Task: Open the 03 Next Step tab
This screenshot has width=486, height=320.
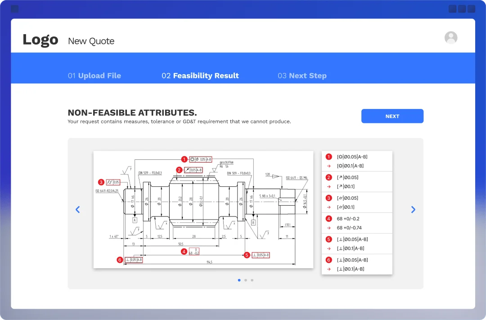Action: point(302,76)
